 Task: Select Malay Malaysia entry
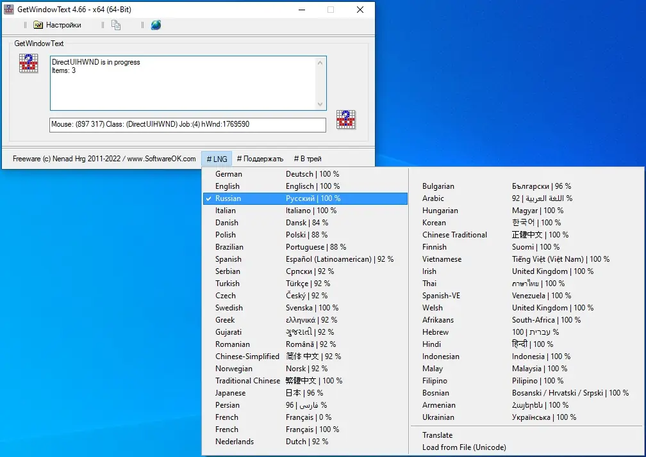click(526, 369)
